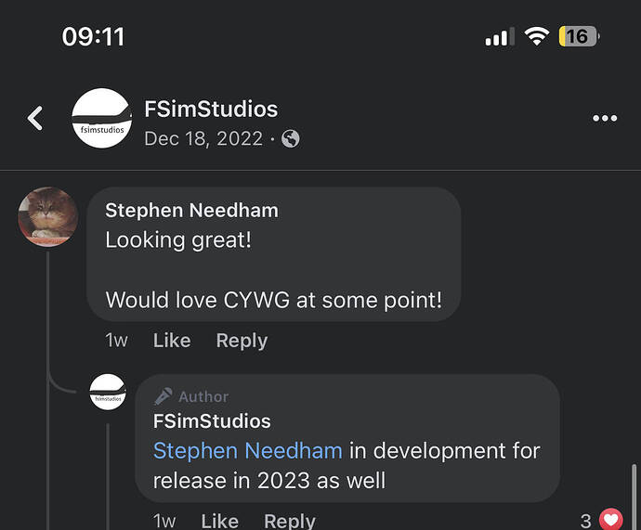The height and width of the screenshot is (530, 641).
Task: Tap the battery indicator showing 16
Action: [x=579, y=36]
